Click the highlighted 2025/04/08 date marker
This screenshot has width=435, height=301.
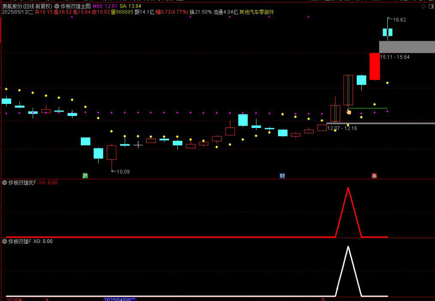click(120, 299)
